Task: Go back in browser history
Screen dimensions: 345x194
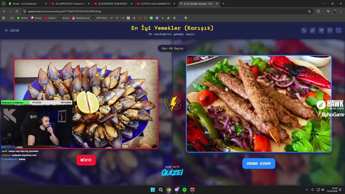Action: (4, 11)
